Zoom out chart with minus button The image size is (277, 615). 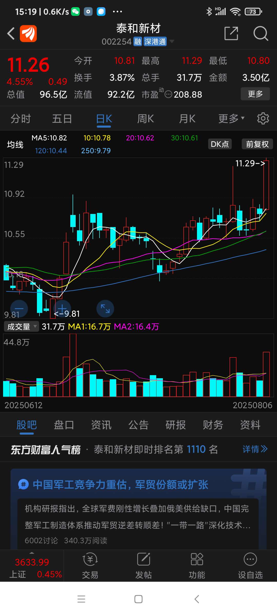point(19,309)
